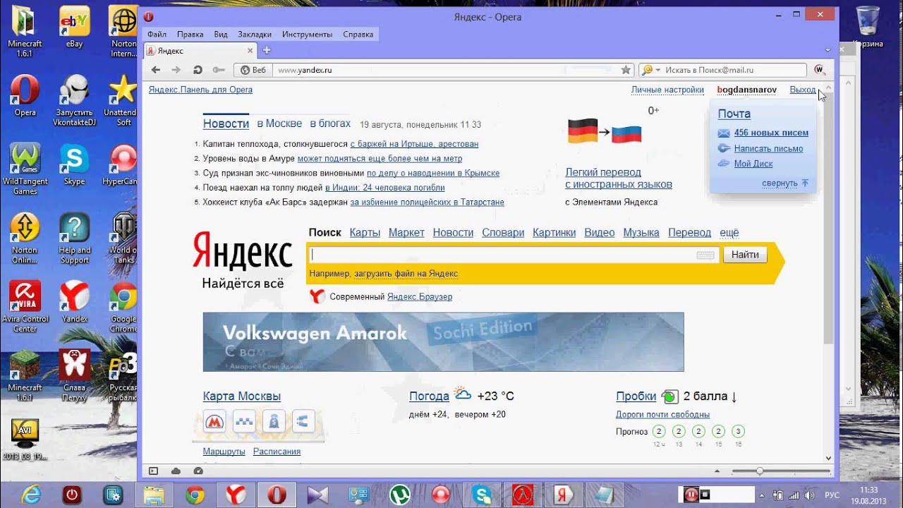Bookmark page with the star icon

tap(626, 70)
